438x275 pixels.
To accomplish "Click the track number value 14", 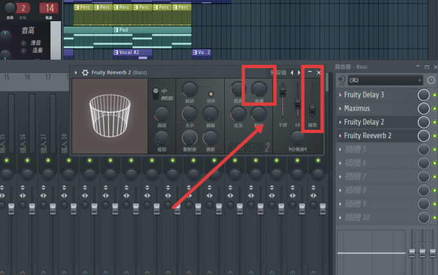I will pos(50,8).
